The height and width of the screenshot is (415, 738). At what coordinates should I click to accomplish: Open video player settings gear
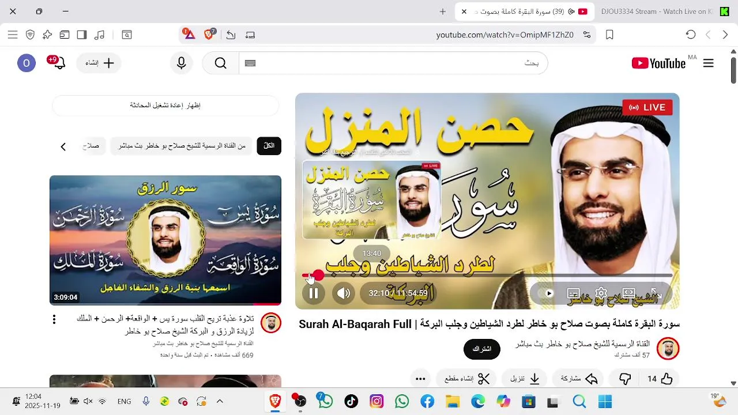click(601, 293)
